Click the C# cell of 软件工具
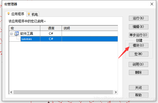Image resolution: width=158 pixels, height=103 pixels. [x=51, y=33]
